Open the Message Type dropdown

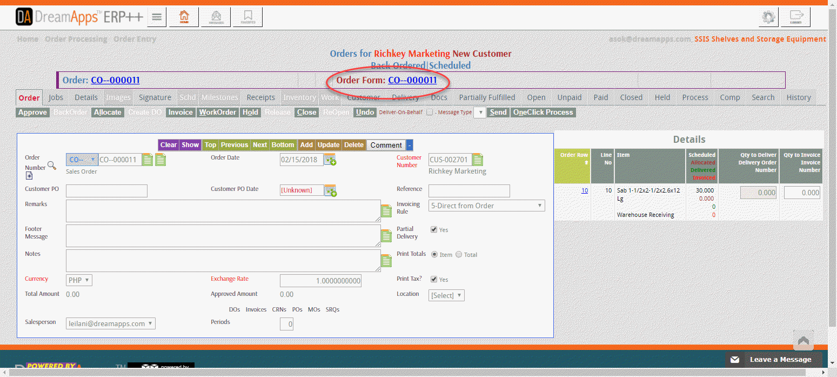click(x=479, y=113)
